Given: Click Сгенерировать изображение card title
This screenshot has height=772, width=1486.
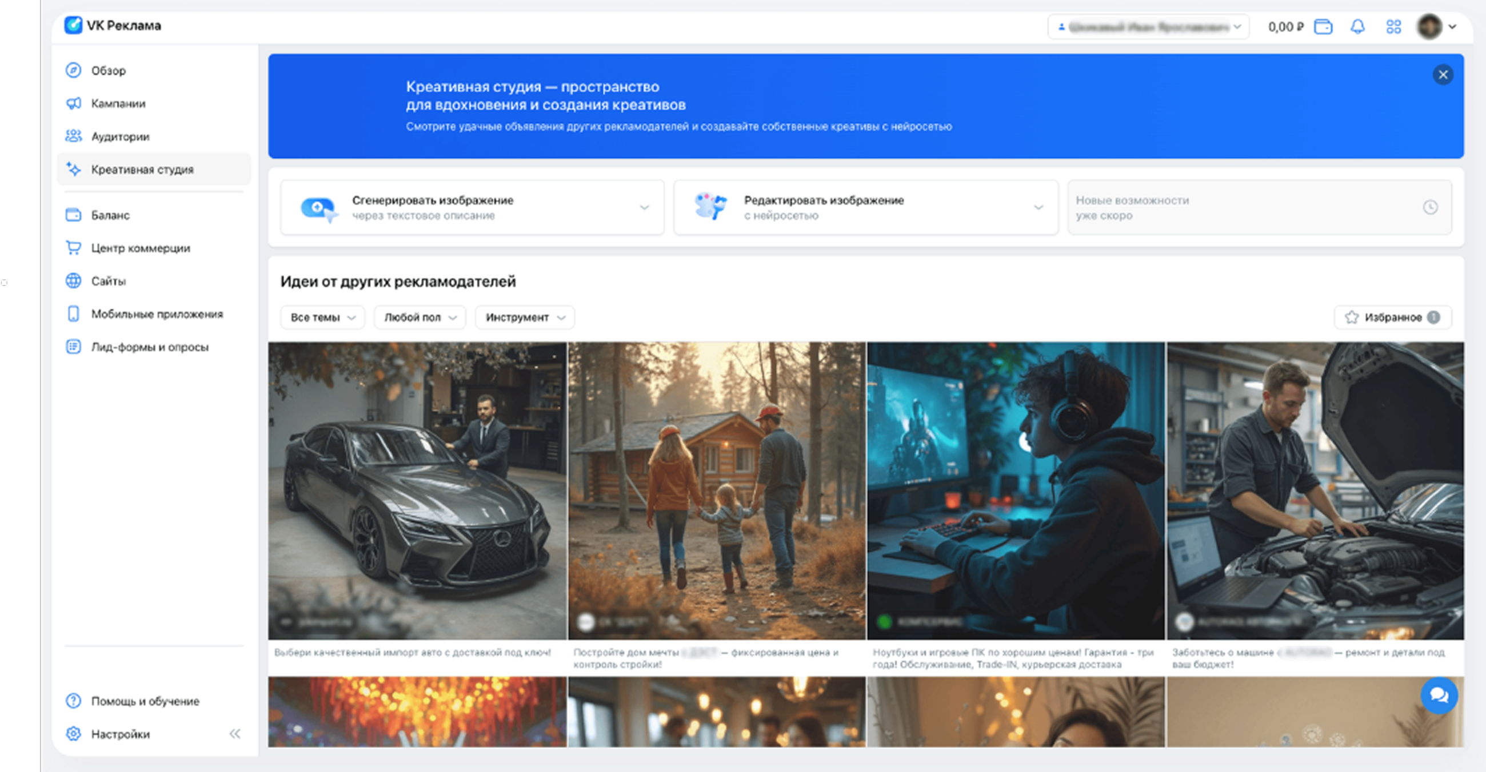Looking at the screenshot, I should [x=433, y=200].
